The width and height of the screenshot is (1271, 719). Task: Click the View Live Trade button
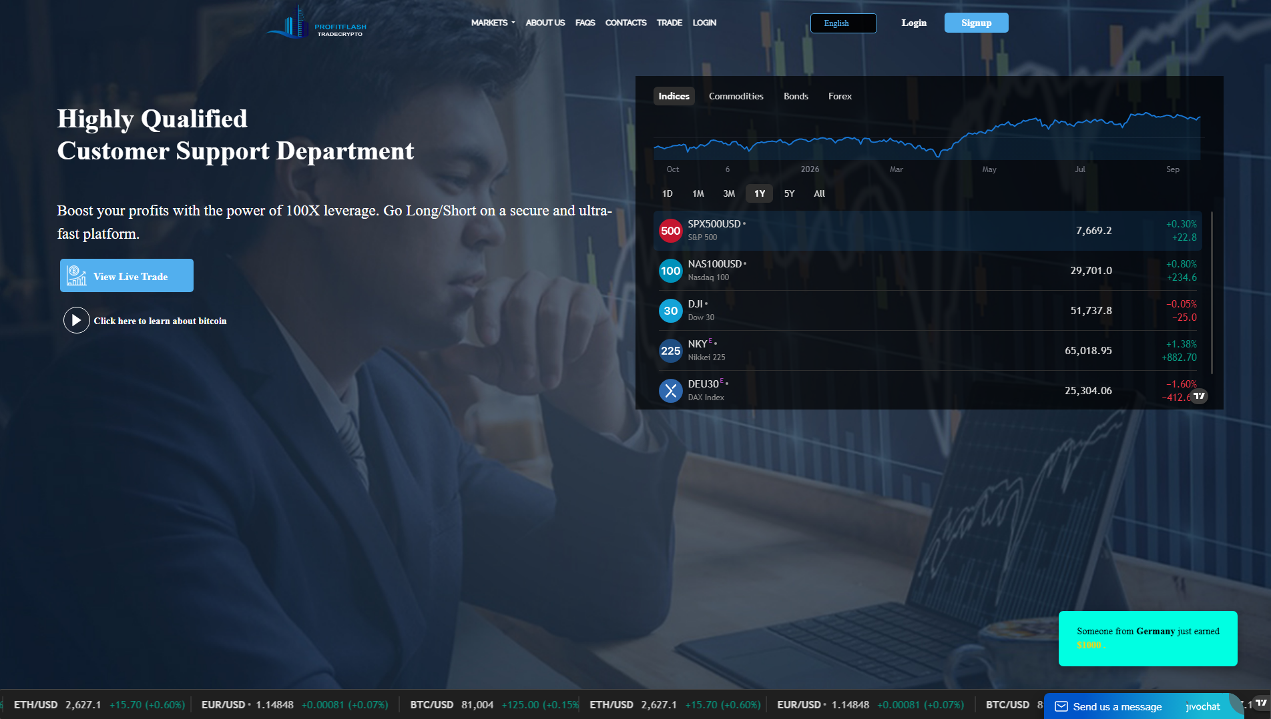pyautogui.click(x=127, y=275)
